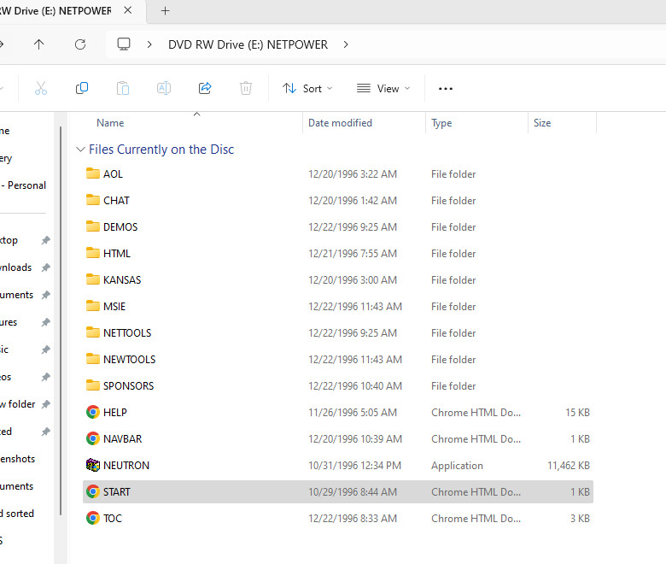The width and height of the screenshot is (666, 564).
Task: Click the Delete trash can icon
Action: pos(246,88)
